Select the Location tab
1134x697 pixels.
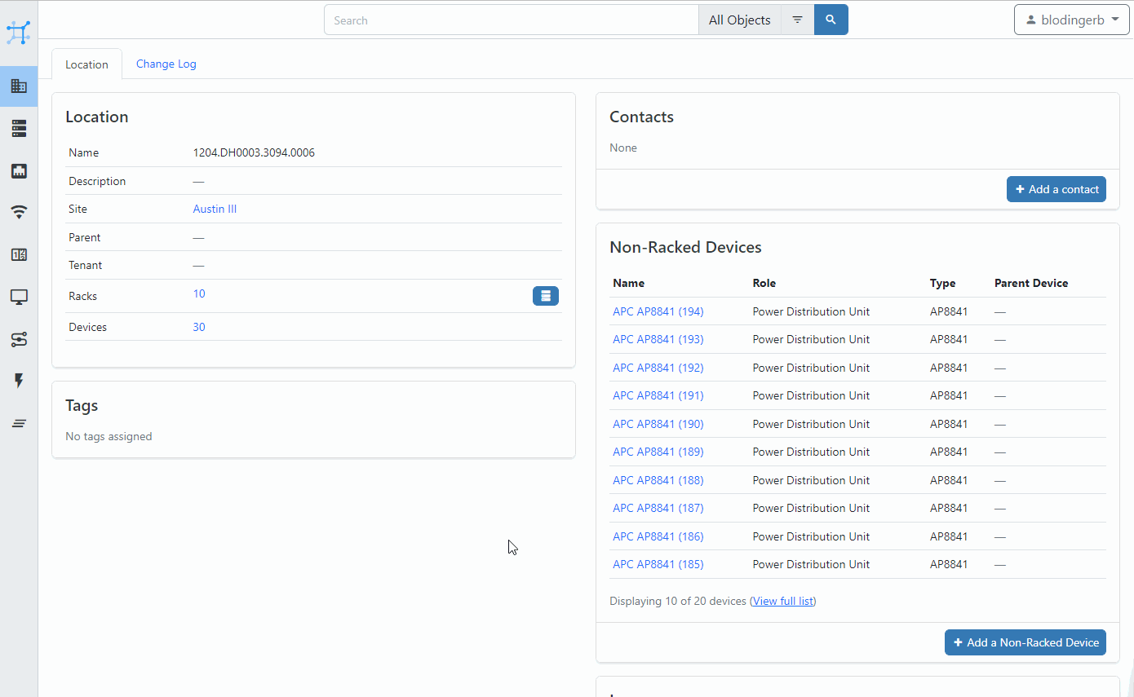(x=86, y=64)
